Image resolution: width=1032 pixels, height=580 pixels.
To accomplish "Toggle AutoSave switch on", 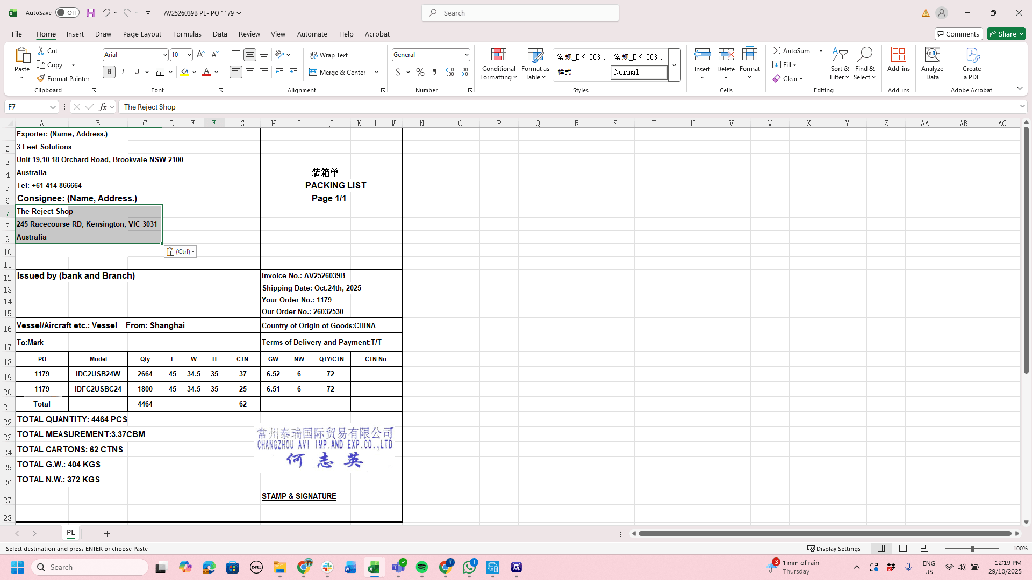I will [x=67, y=13].
